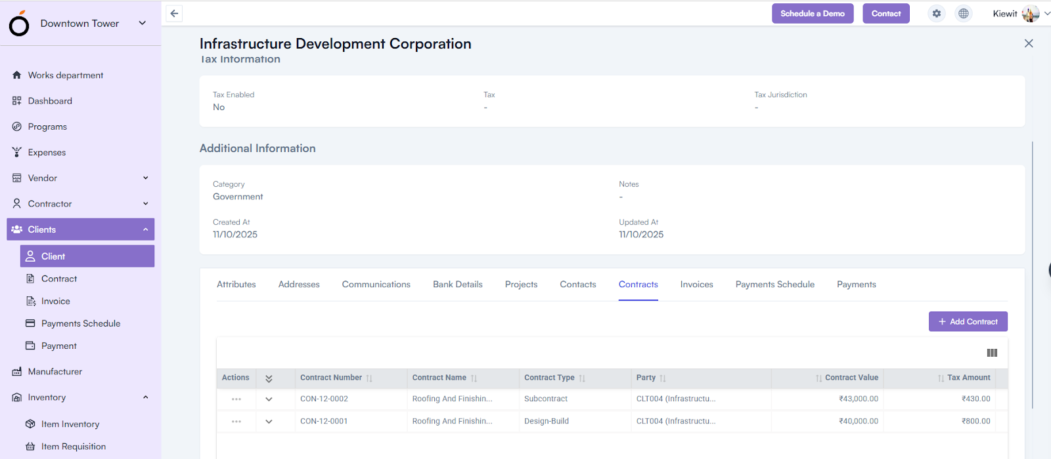Open column chooser icon above table

[x=992, y=353]
